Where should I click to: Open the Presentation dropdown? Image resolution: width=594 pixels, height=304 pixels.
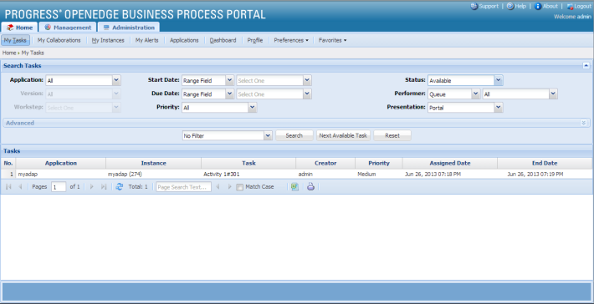pyautogui.click(x=499, y=108)
